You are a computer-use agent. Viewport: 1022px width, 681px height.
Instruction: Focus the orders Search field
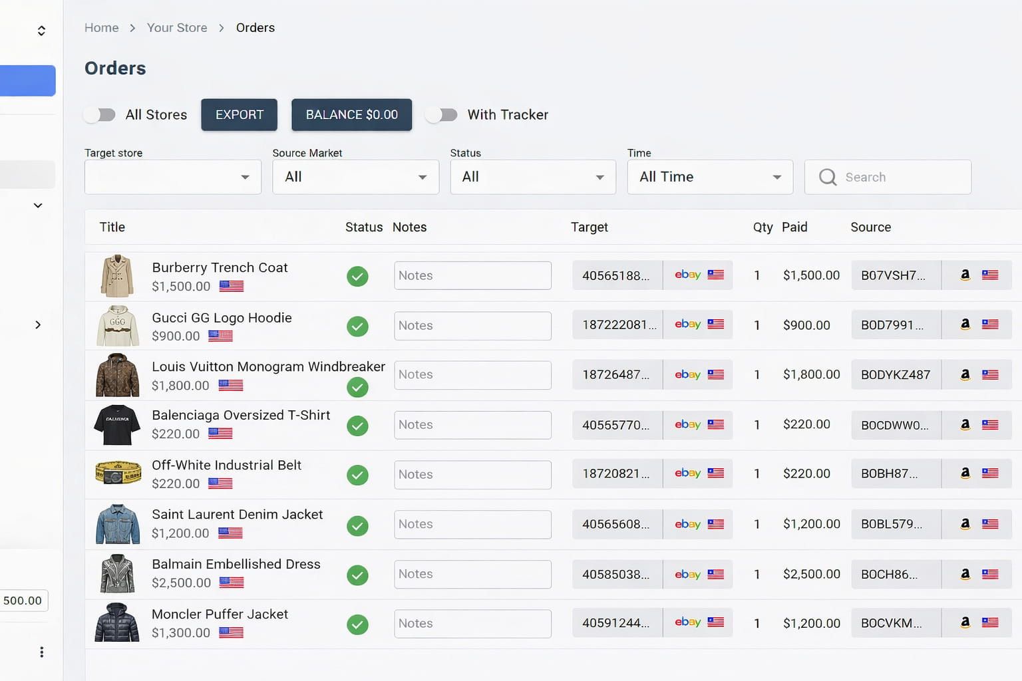coord(888,177)
